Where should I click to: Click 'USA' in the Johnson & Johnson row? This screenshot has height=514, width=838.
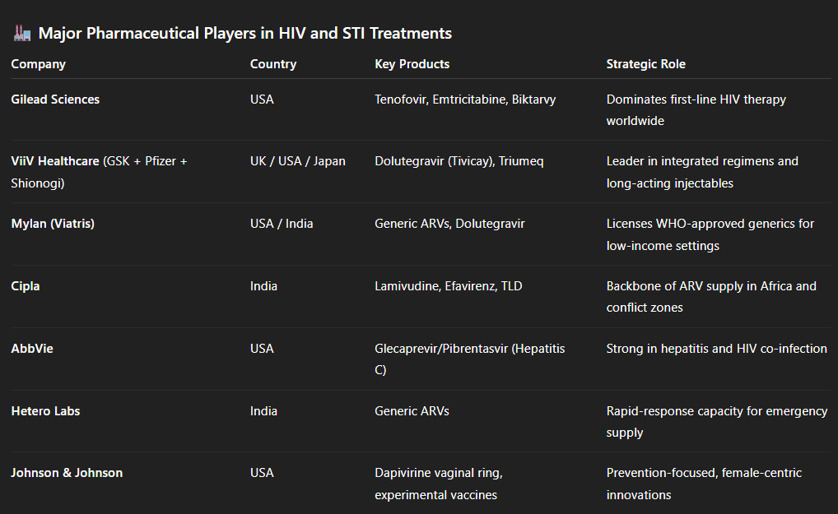pyautogui.click(x=262, y=473)
